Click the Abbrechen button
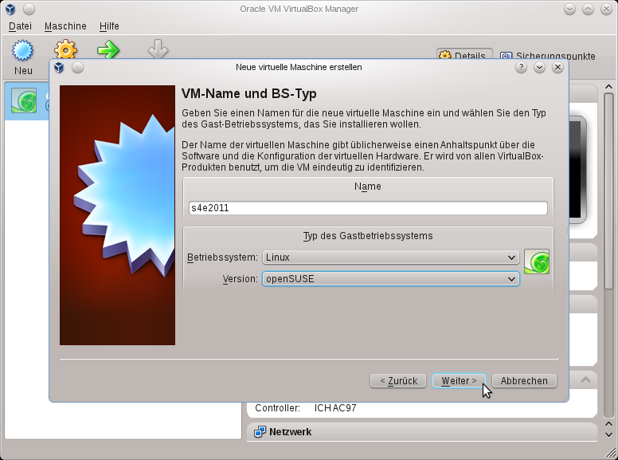The image size is (618, 460). click(x=524, y=381)
